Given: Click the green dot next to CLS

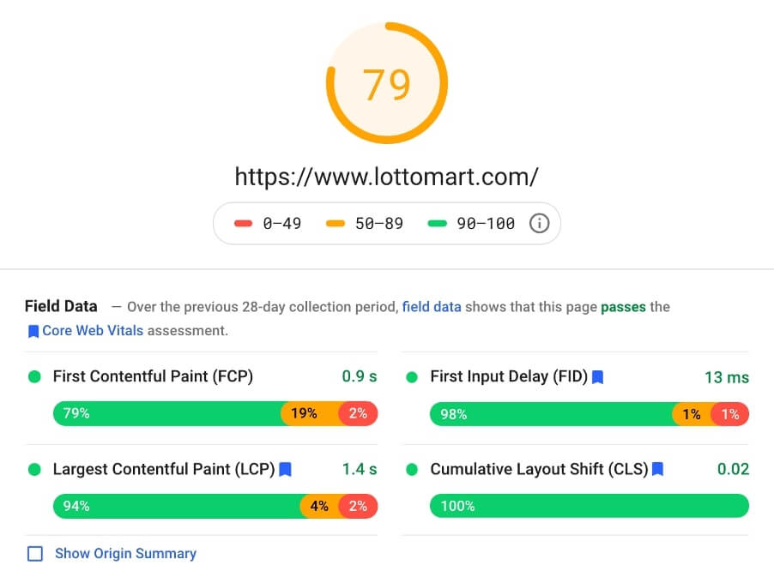Looking at the screenshot, I should pyautogui.click(x=412, y=470).
